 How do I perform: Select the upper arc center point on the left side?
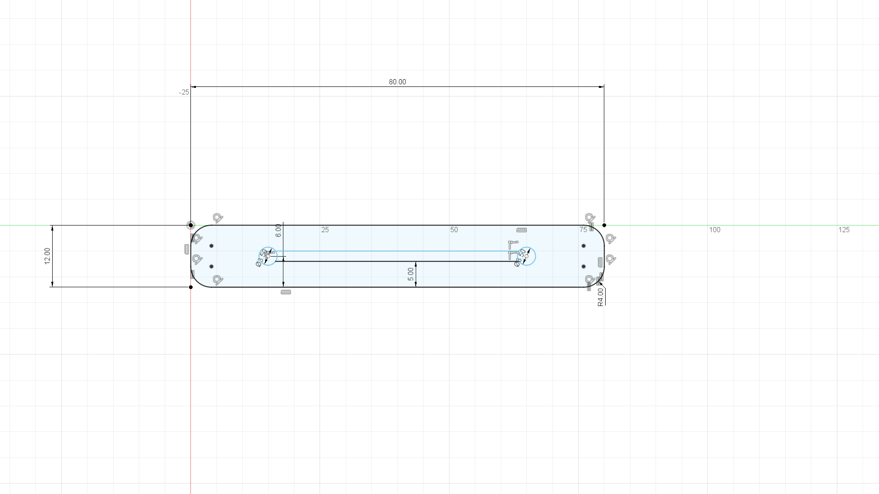212,246
